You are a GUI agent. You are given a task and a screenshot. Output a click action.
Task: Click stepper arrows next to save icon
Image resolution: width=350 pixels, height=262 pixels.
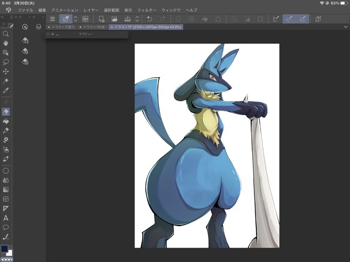click(137, 19)
